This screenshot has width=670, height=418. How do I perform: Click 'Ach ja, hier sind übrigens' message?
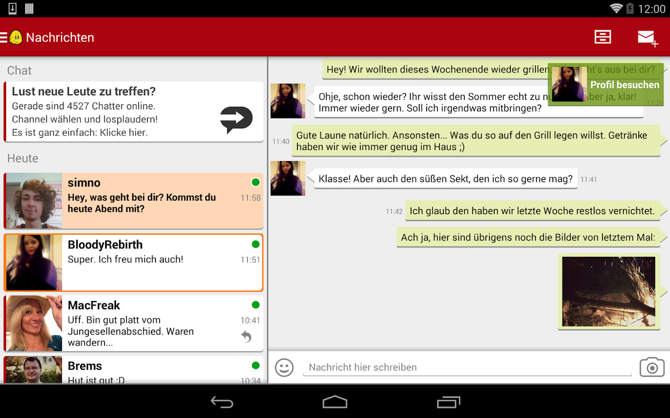click(x=528, y=237)
